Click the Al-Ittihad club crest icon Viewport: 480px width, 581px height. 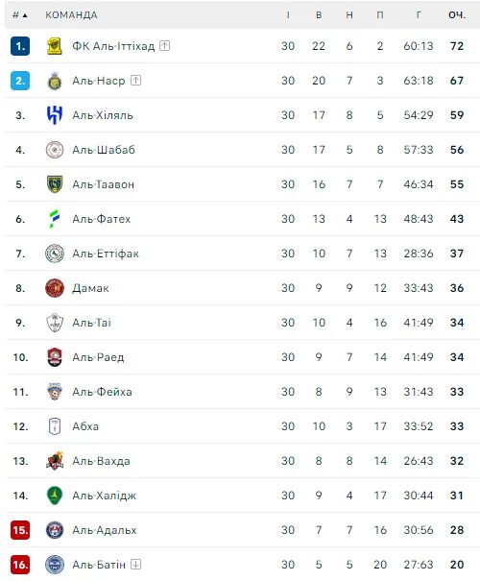pyautogui.click(x=55, y=46)
